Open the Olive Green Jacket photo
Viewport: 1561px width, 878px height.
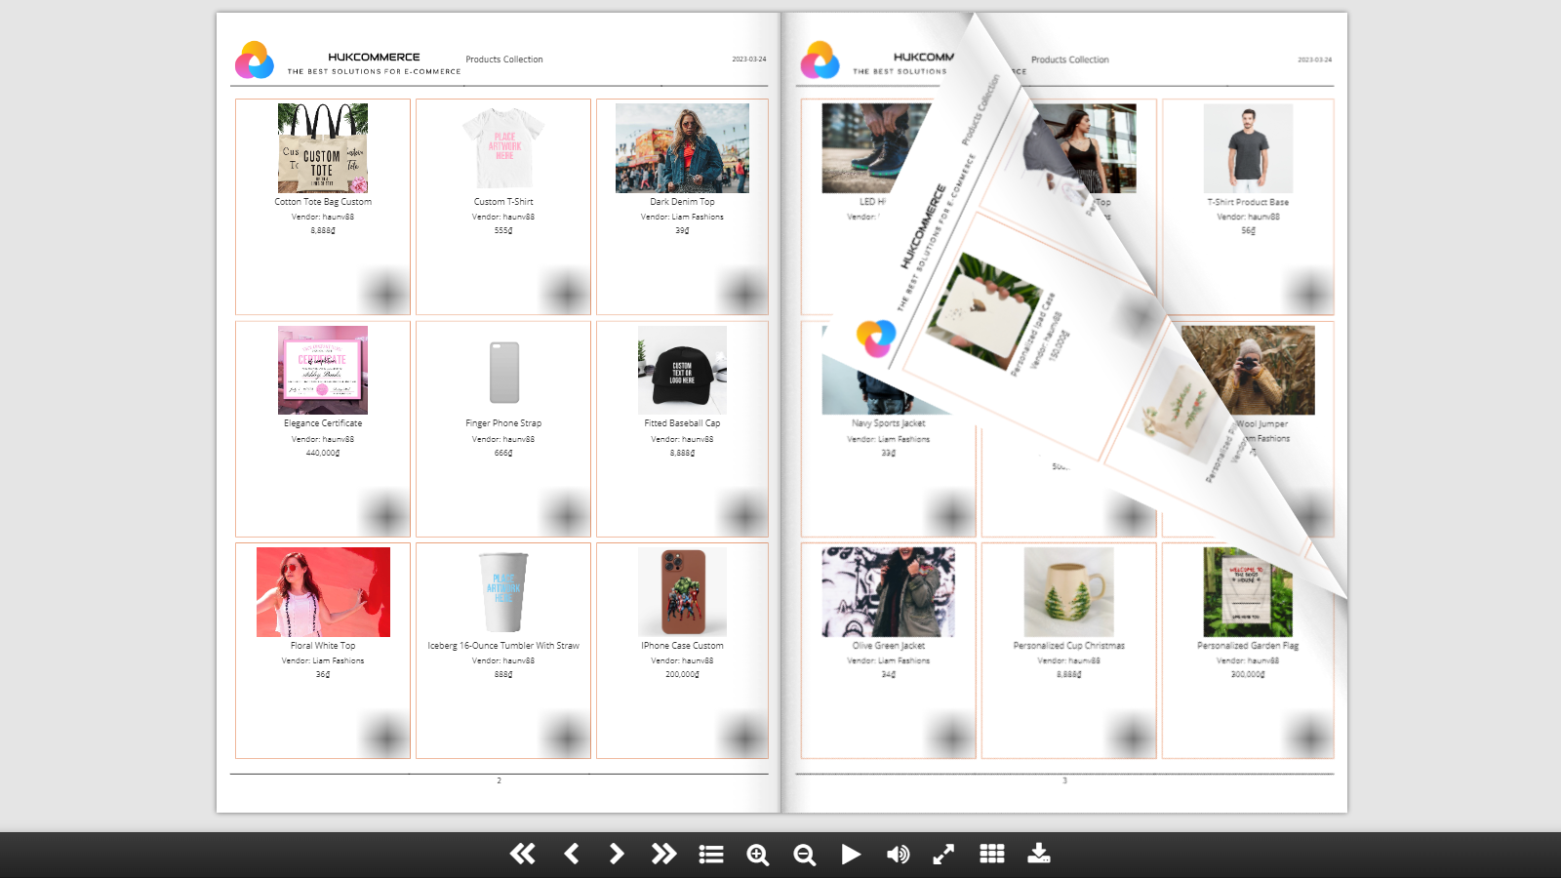pos(889,592)
